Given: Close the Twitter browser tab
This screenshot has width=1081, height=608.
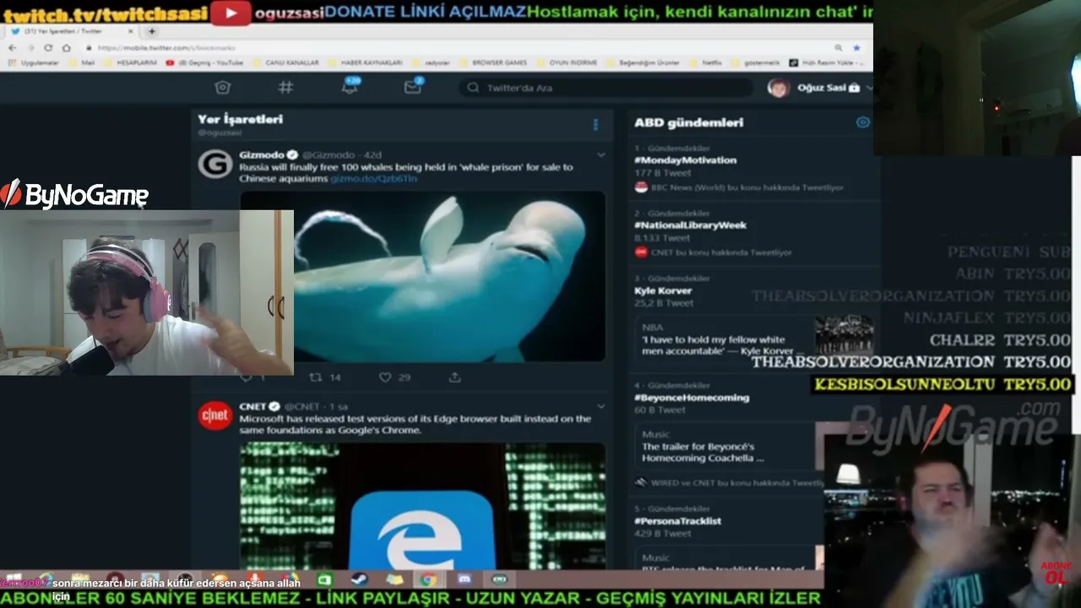Looking at the screenshot, I should [x=130, y=31].
